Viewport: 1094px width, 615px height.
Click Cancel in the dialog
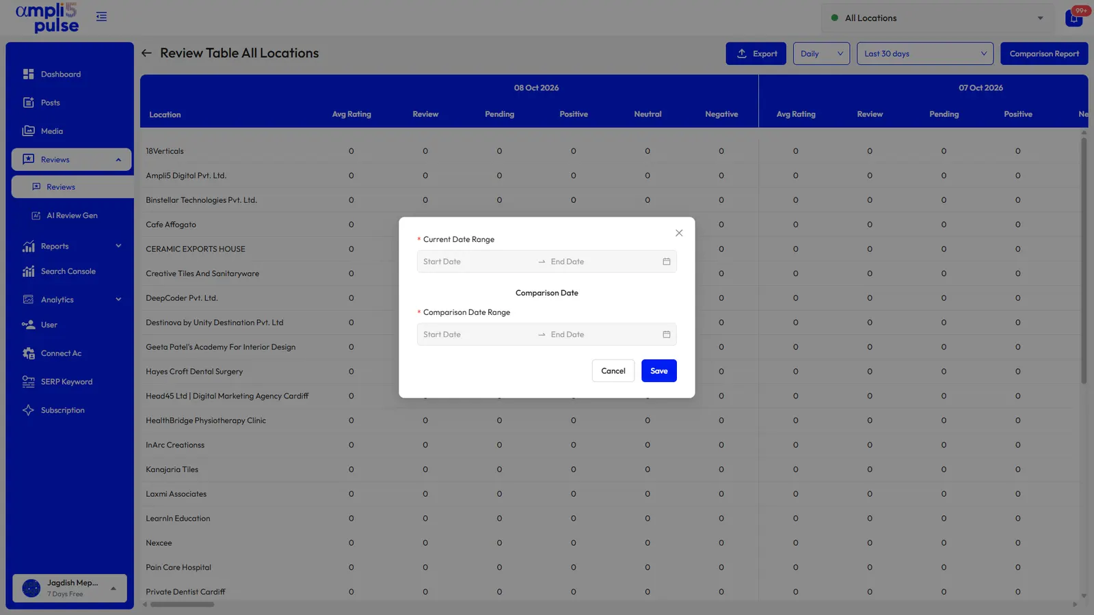(613, 371)
